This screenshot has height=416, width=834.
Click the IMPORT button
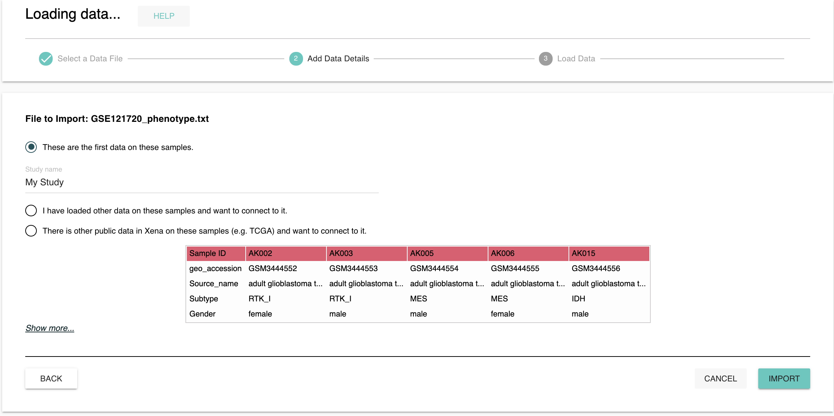pyautogui.click(x=784, y=379)
